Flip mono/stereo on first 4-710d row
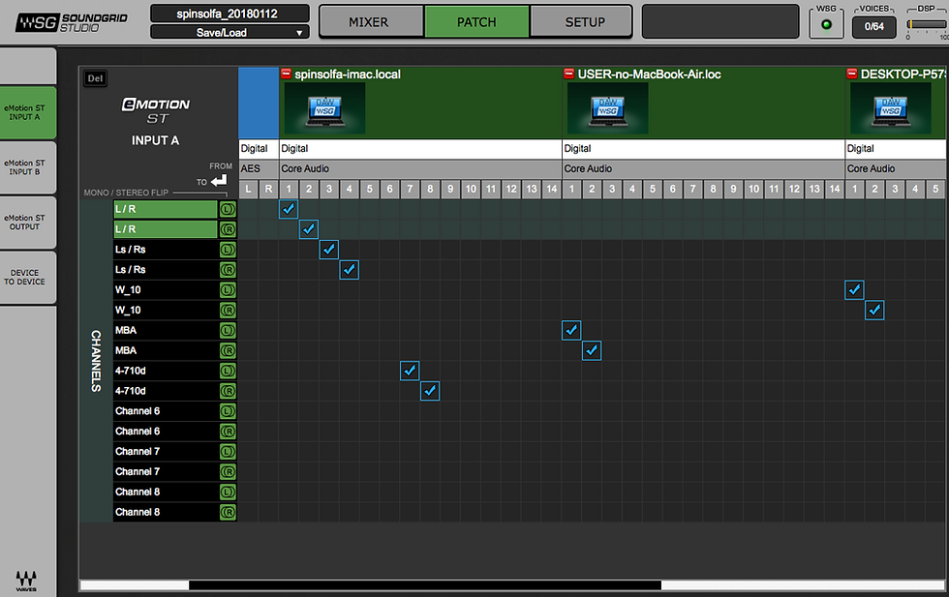 click(228, 371)
